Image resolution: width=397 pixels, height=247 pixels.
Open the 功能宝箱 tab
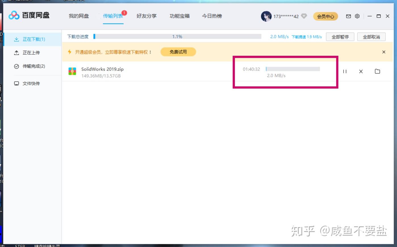click(179, 16)
